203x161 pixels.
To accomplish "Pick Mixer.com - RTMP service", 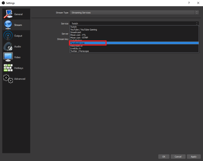I will [134, 38].
